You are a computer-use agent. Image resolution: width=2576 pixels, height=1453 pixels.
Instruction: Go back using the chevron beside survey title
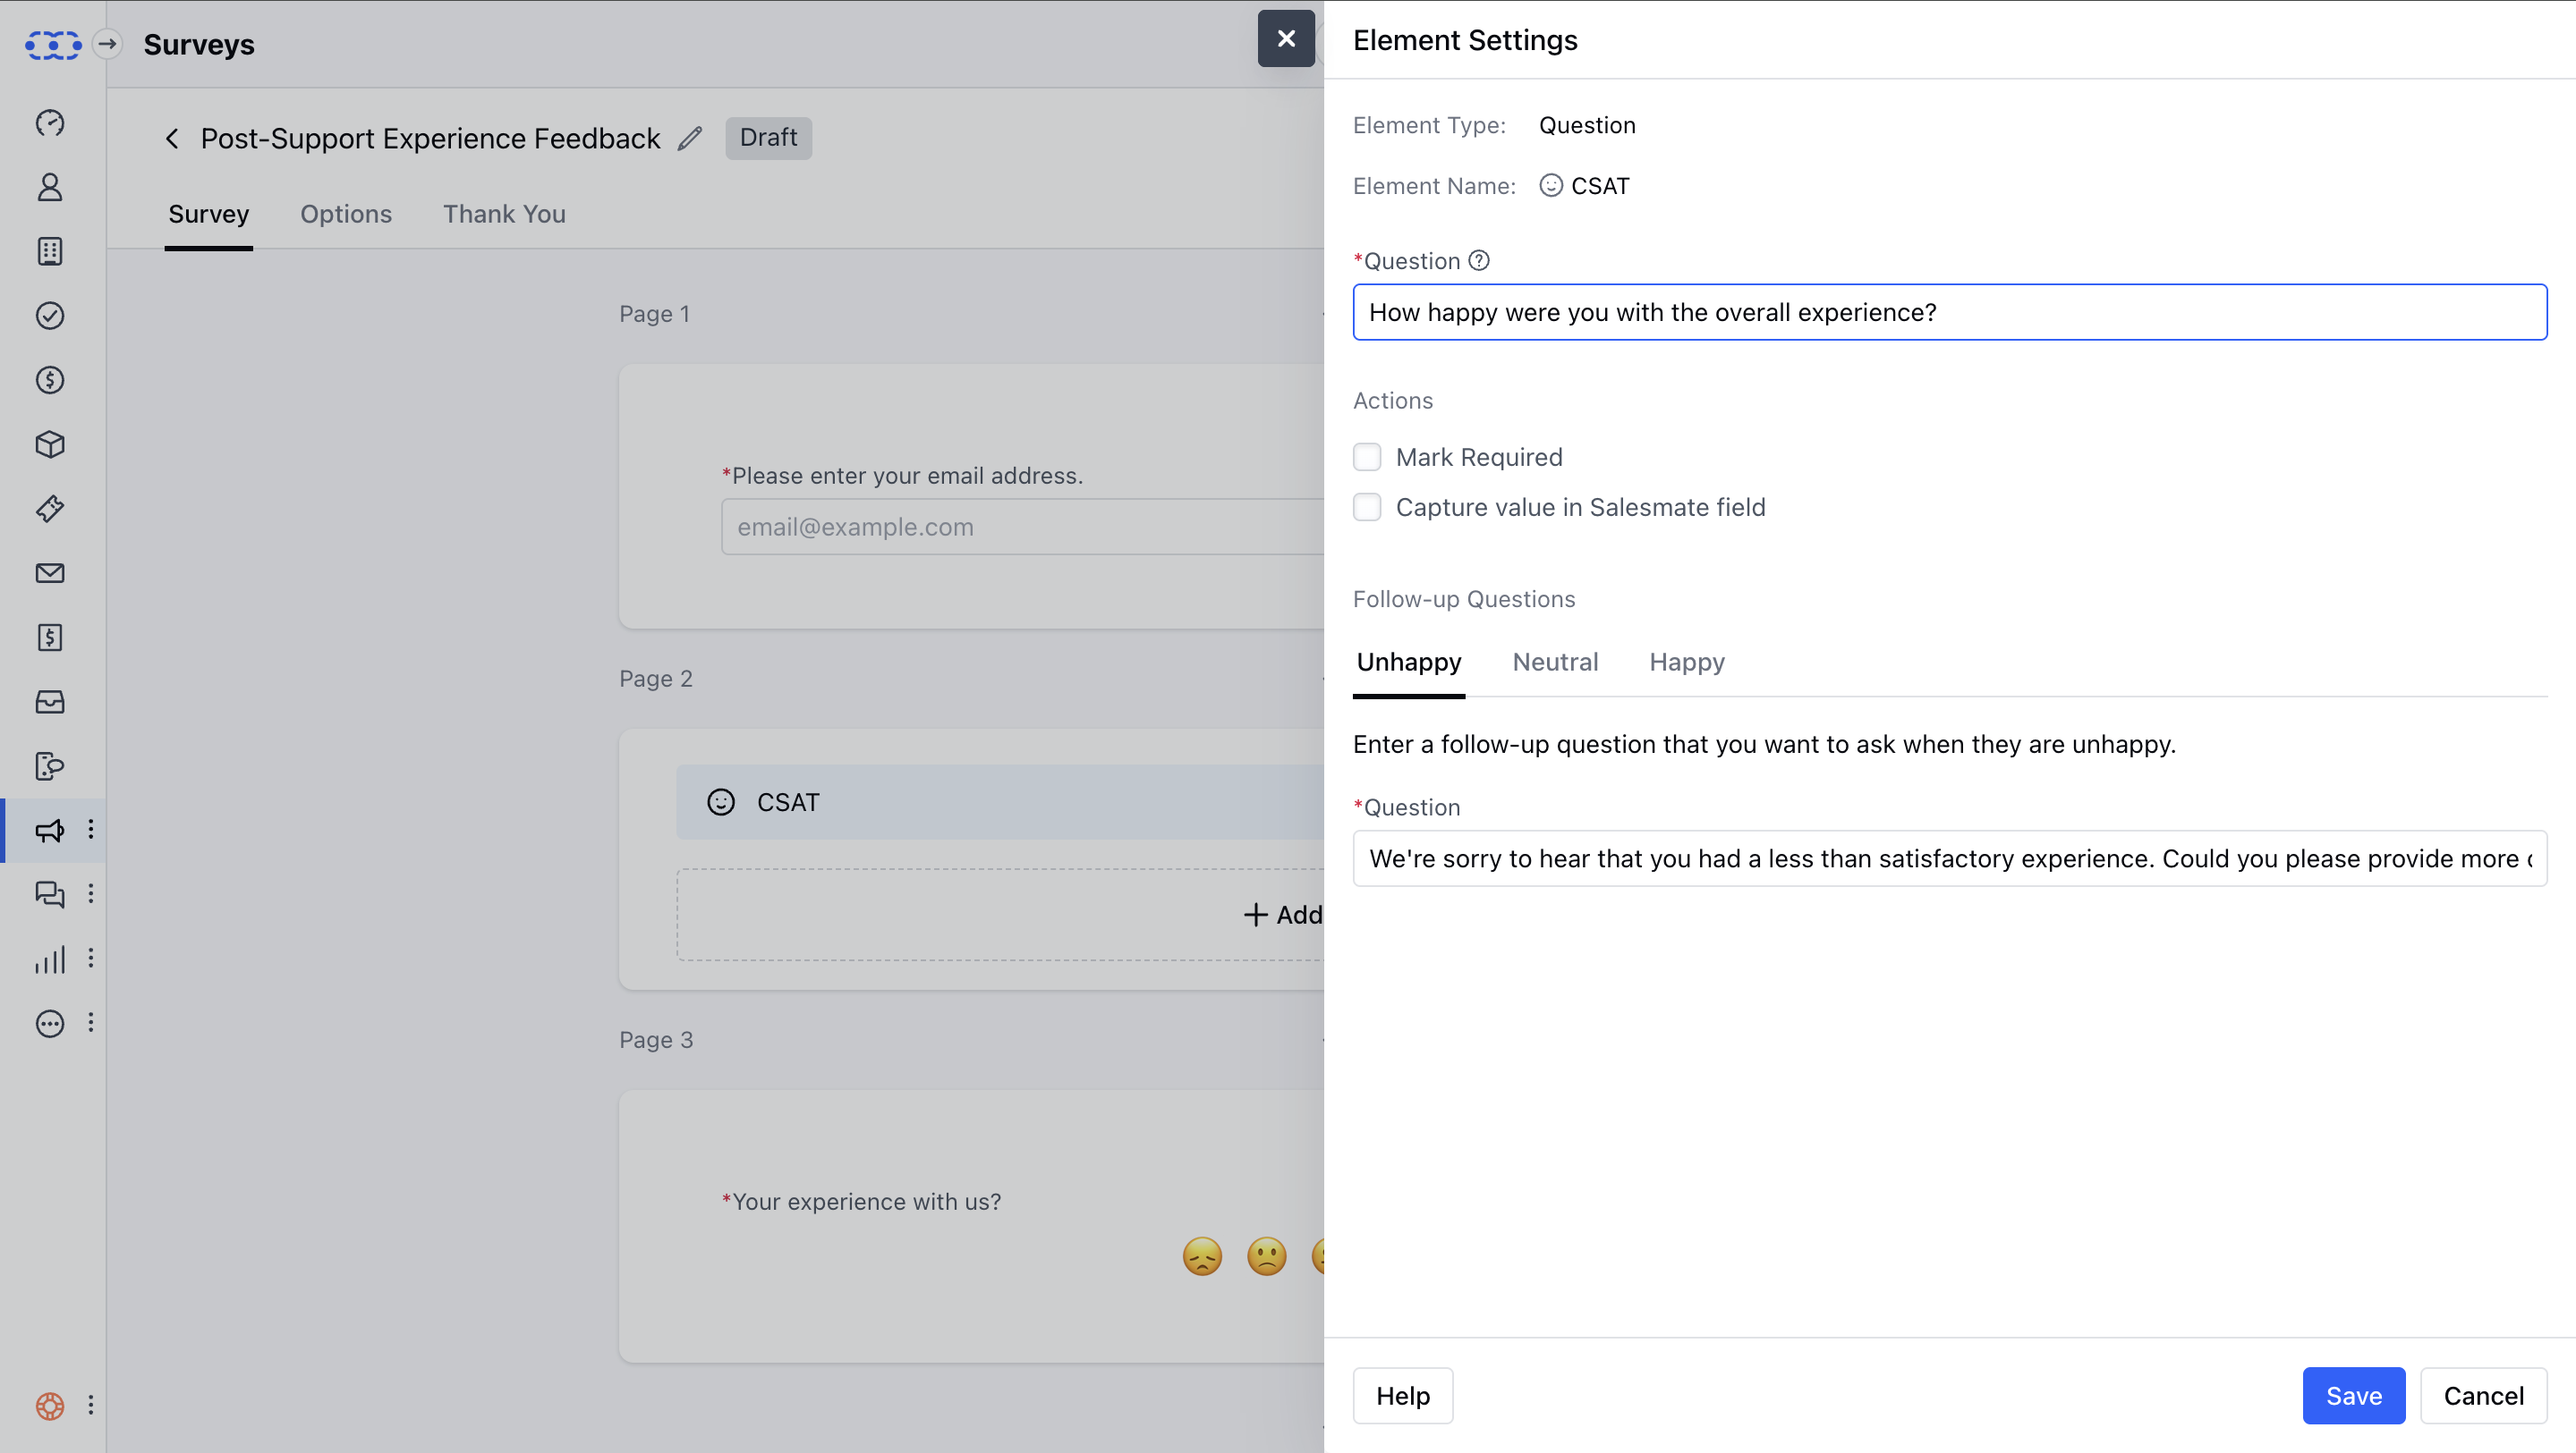click(x=172, y=138)
